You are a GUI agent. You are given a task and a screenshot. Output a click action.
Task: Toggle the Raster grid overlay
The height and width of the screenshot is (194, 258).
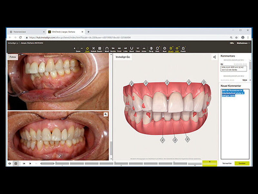pyautogui.click(x=100, y=49)
